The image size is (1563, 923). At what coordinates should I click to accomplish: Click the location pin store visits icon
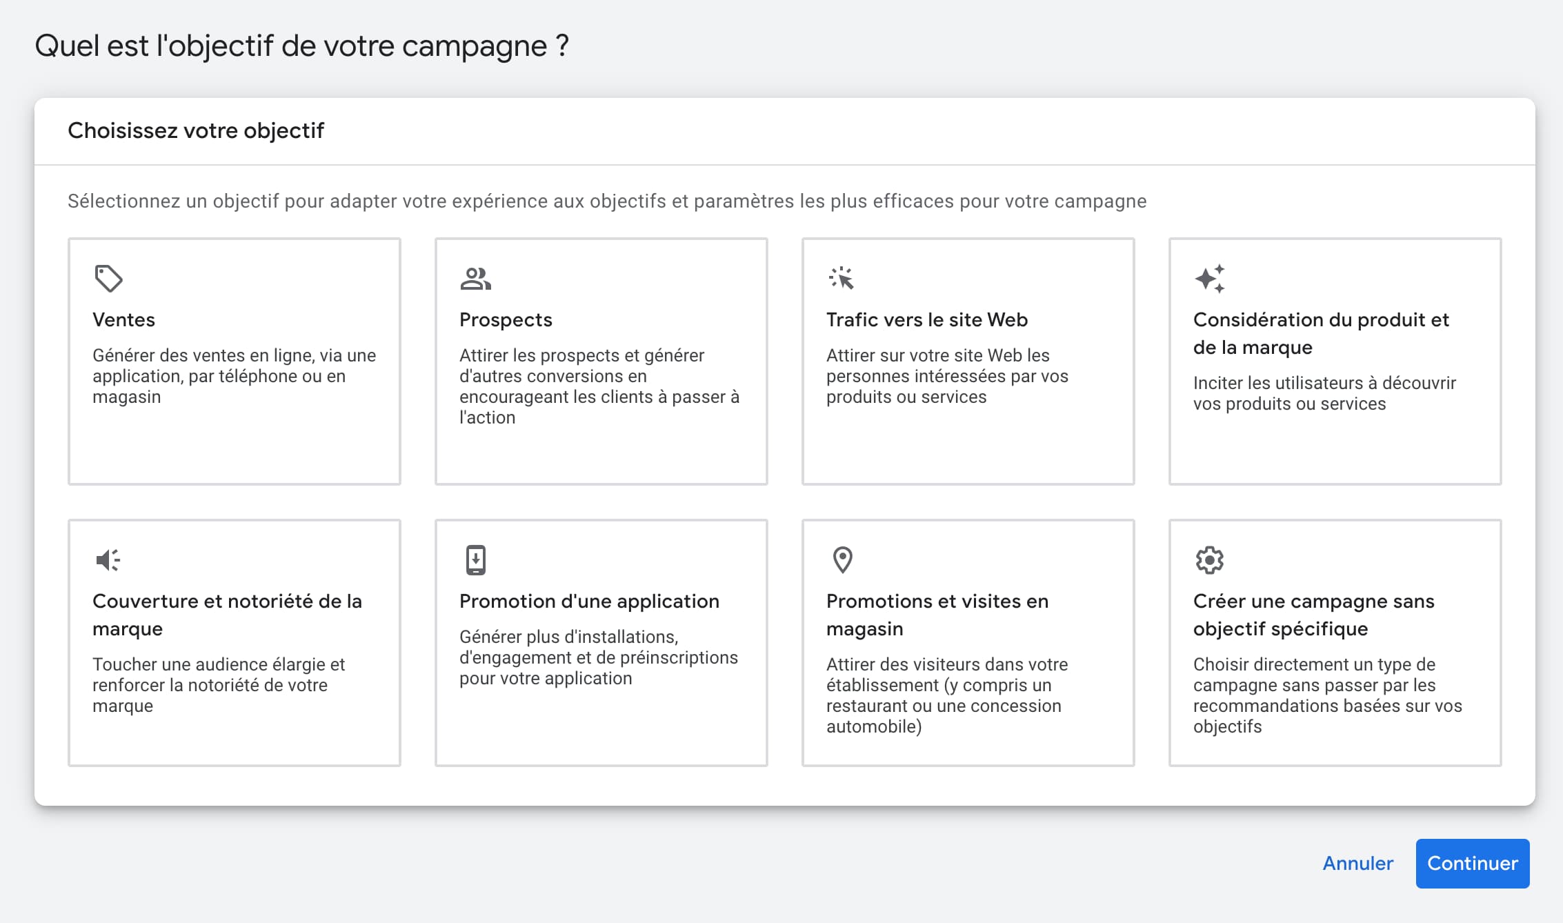(842, 560)
